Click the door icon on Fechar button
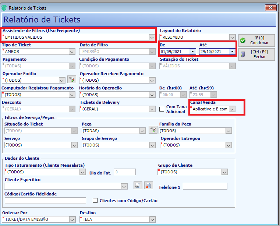This screenshot has height=226, width=280. click(x=243, y=54)
